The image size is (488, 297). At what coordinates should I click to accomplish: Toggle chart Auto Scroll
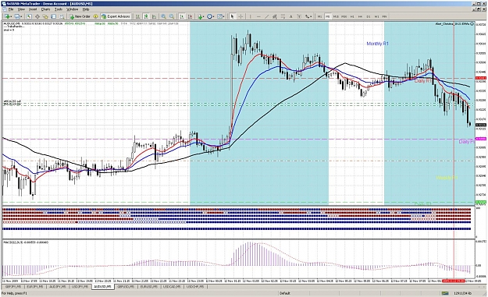tap(181, 16)
